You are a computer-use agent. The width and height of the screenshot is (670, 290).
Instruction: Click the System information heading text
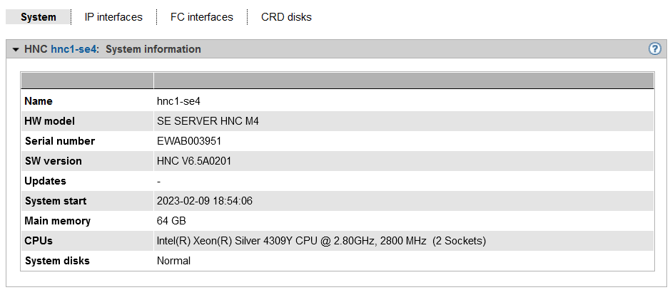pos(153,49)
